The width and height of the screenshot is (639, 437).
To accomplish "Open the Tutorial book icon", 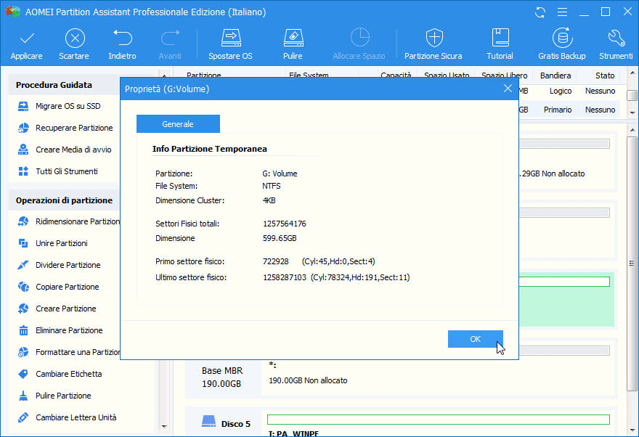I will click(x=500, y=38).
